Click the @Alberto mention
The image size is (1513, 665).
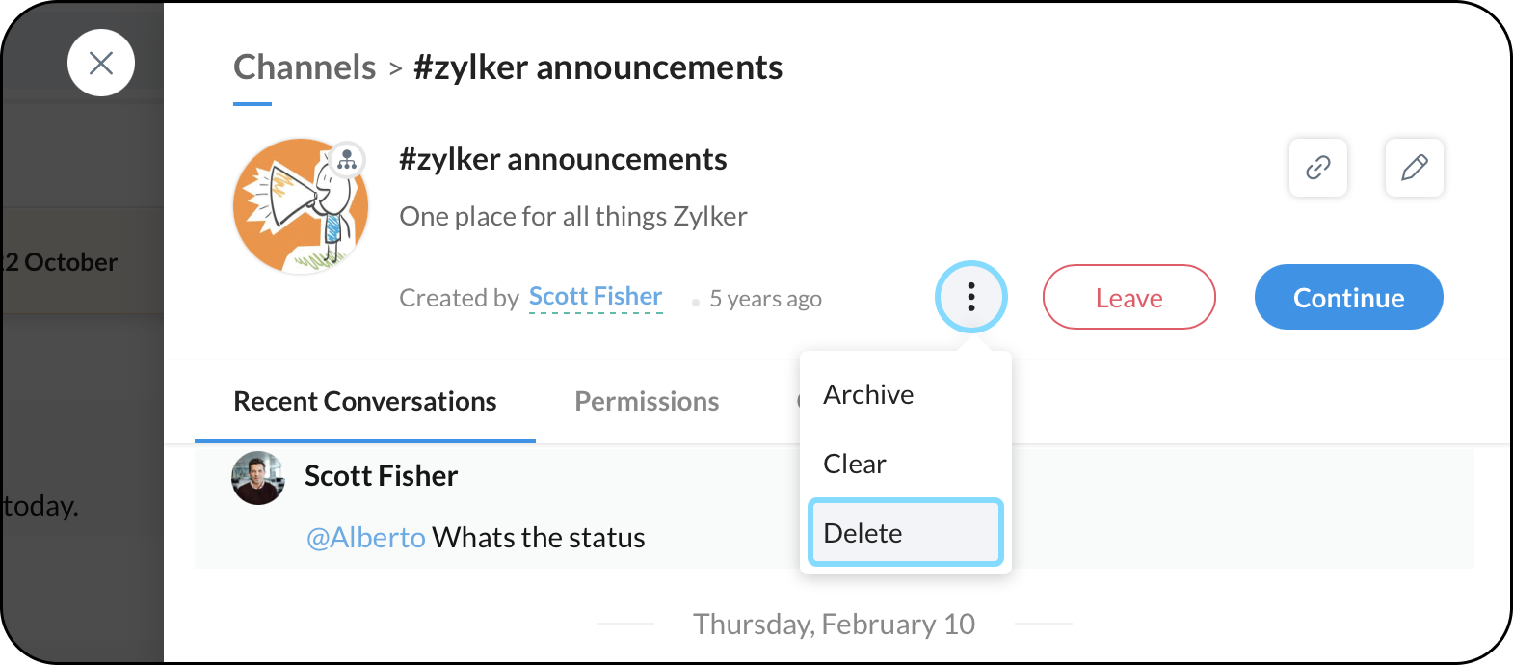click(366, 538)
